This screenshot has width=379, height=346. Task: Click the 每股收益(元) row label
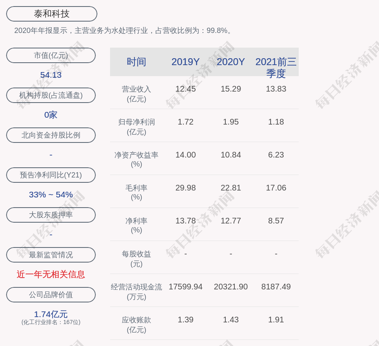pos(137,259)
